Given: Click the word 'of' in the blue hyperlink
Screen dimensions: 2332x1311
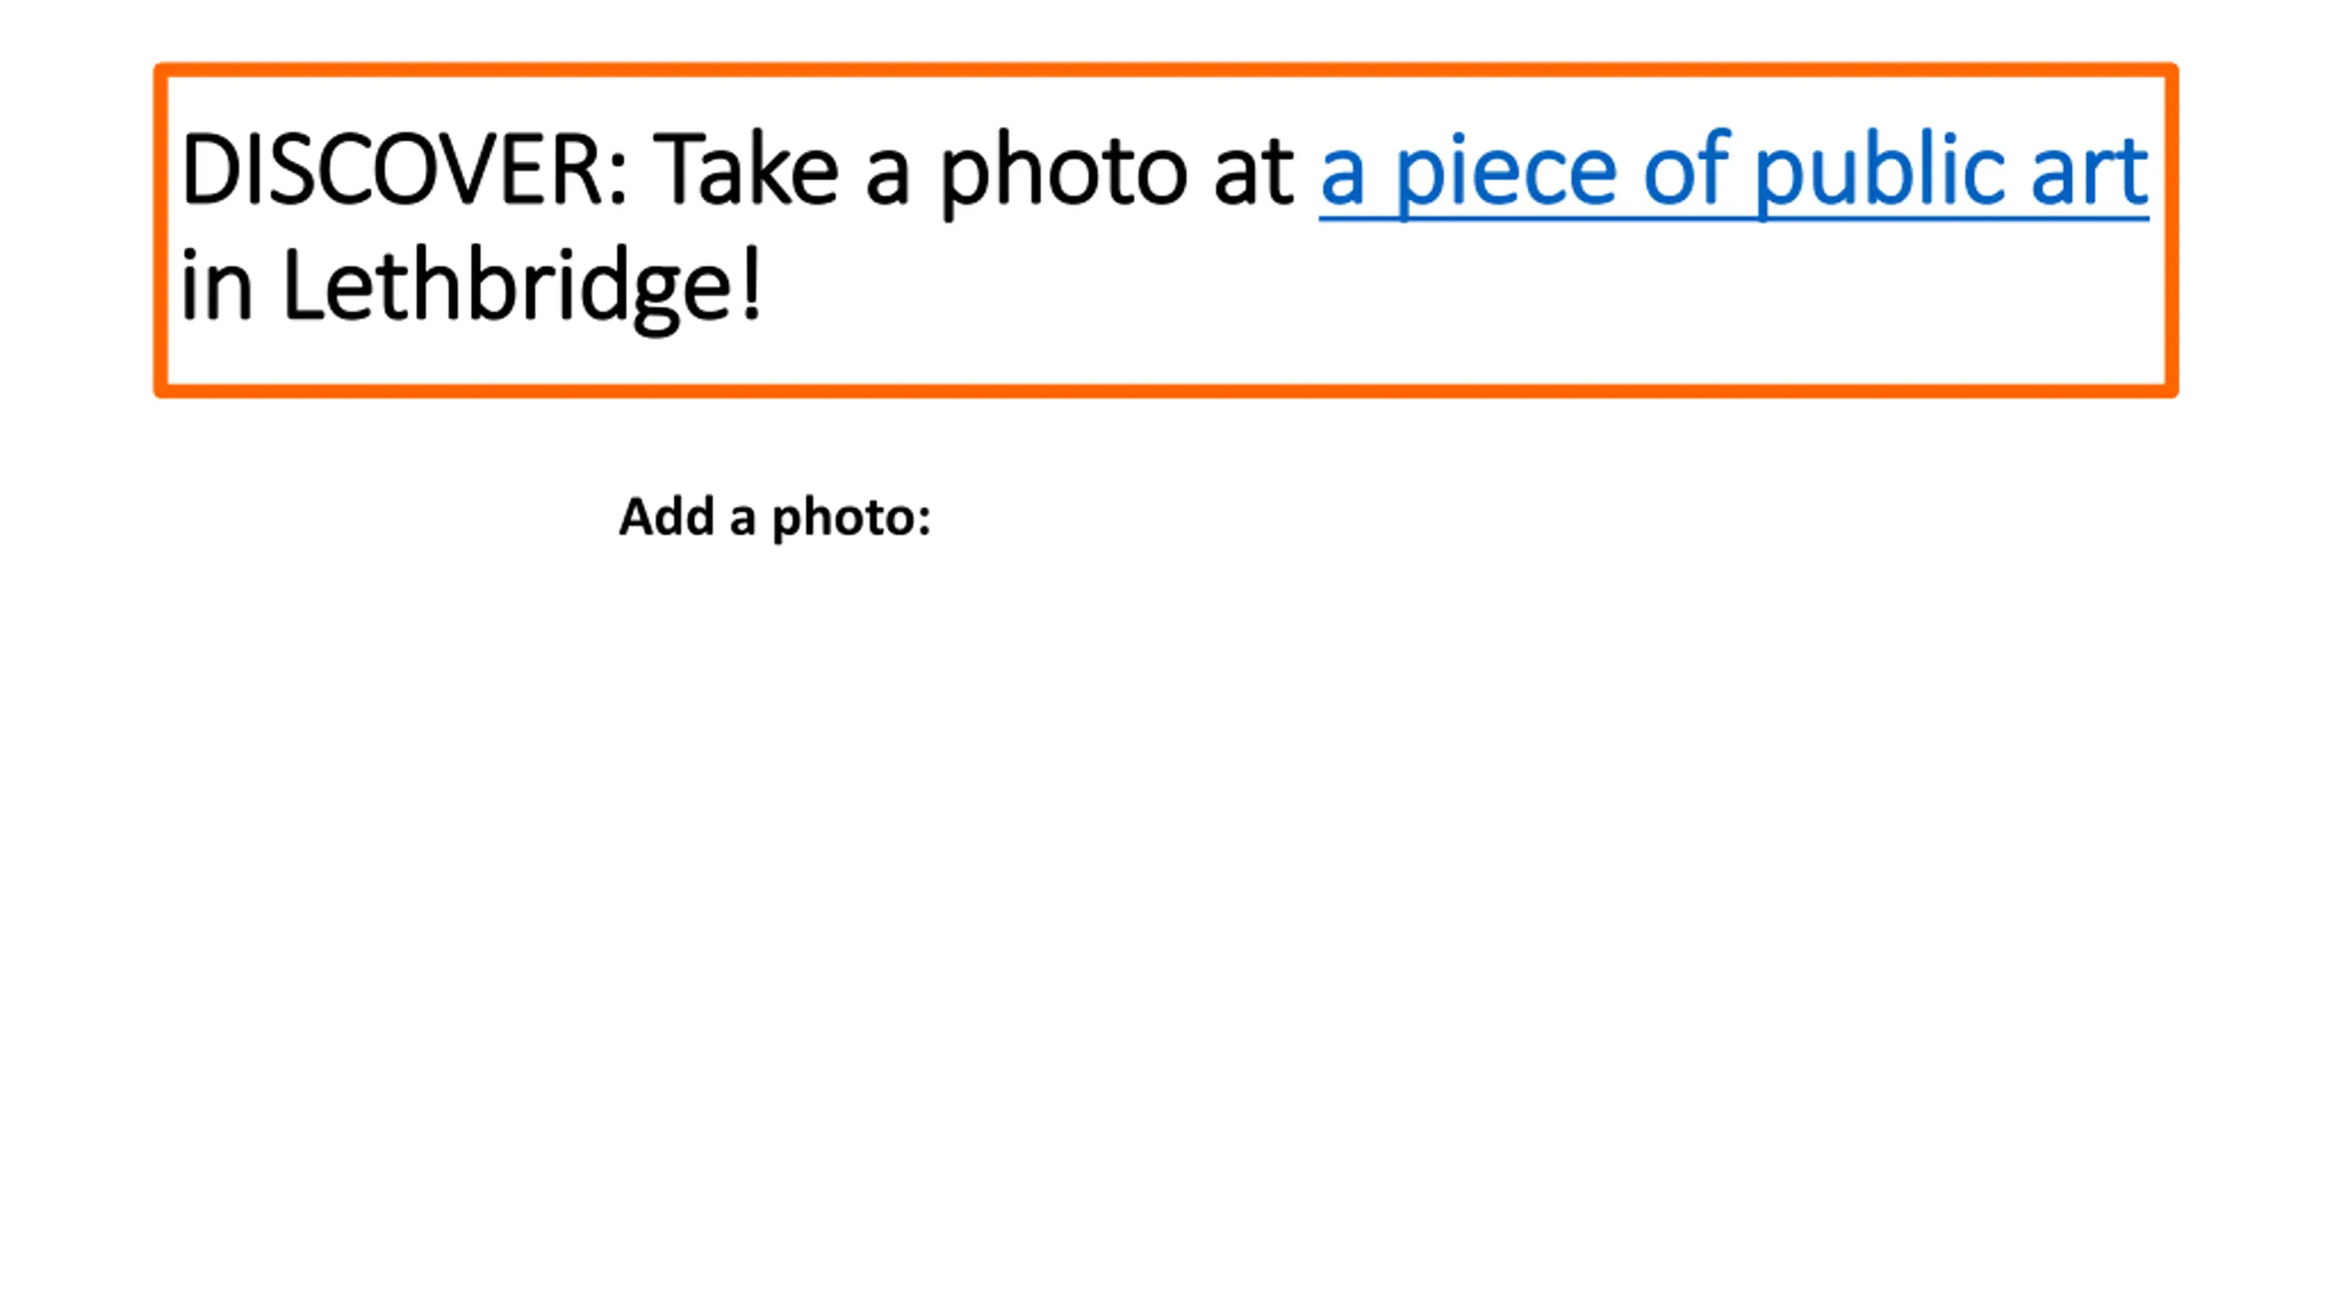Looking at the screenshot, I should pyautogui.click(x=1685, y=169).
